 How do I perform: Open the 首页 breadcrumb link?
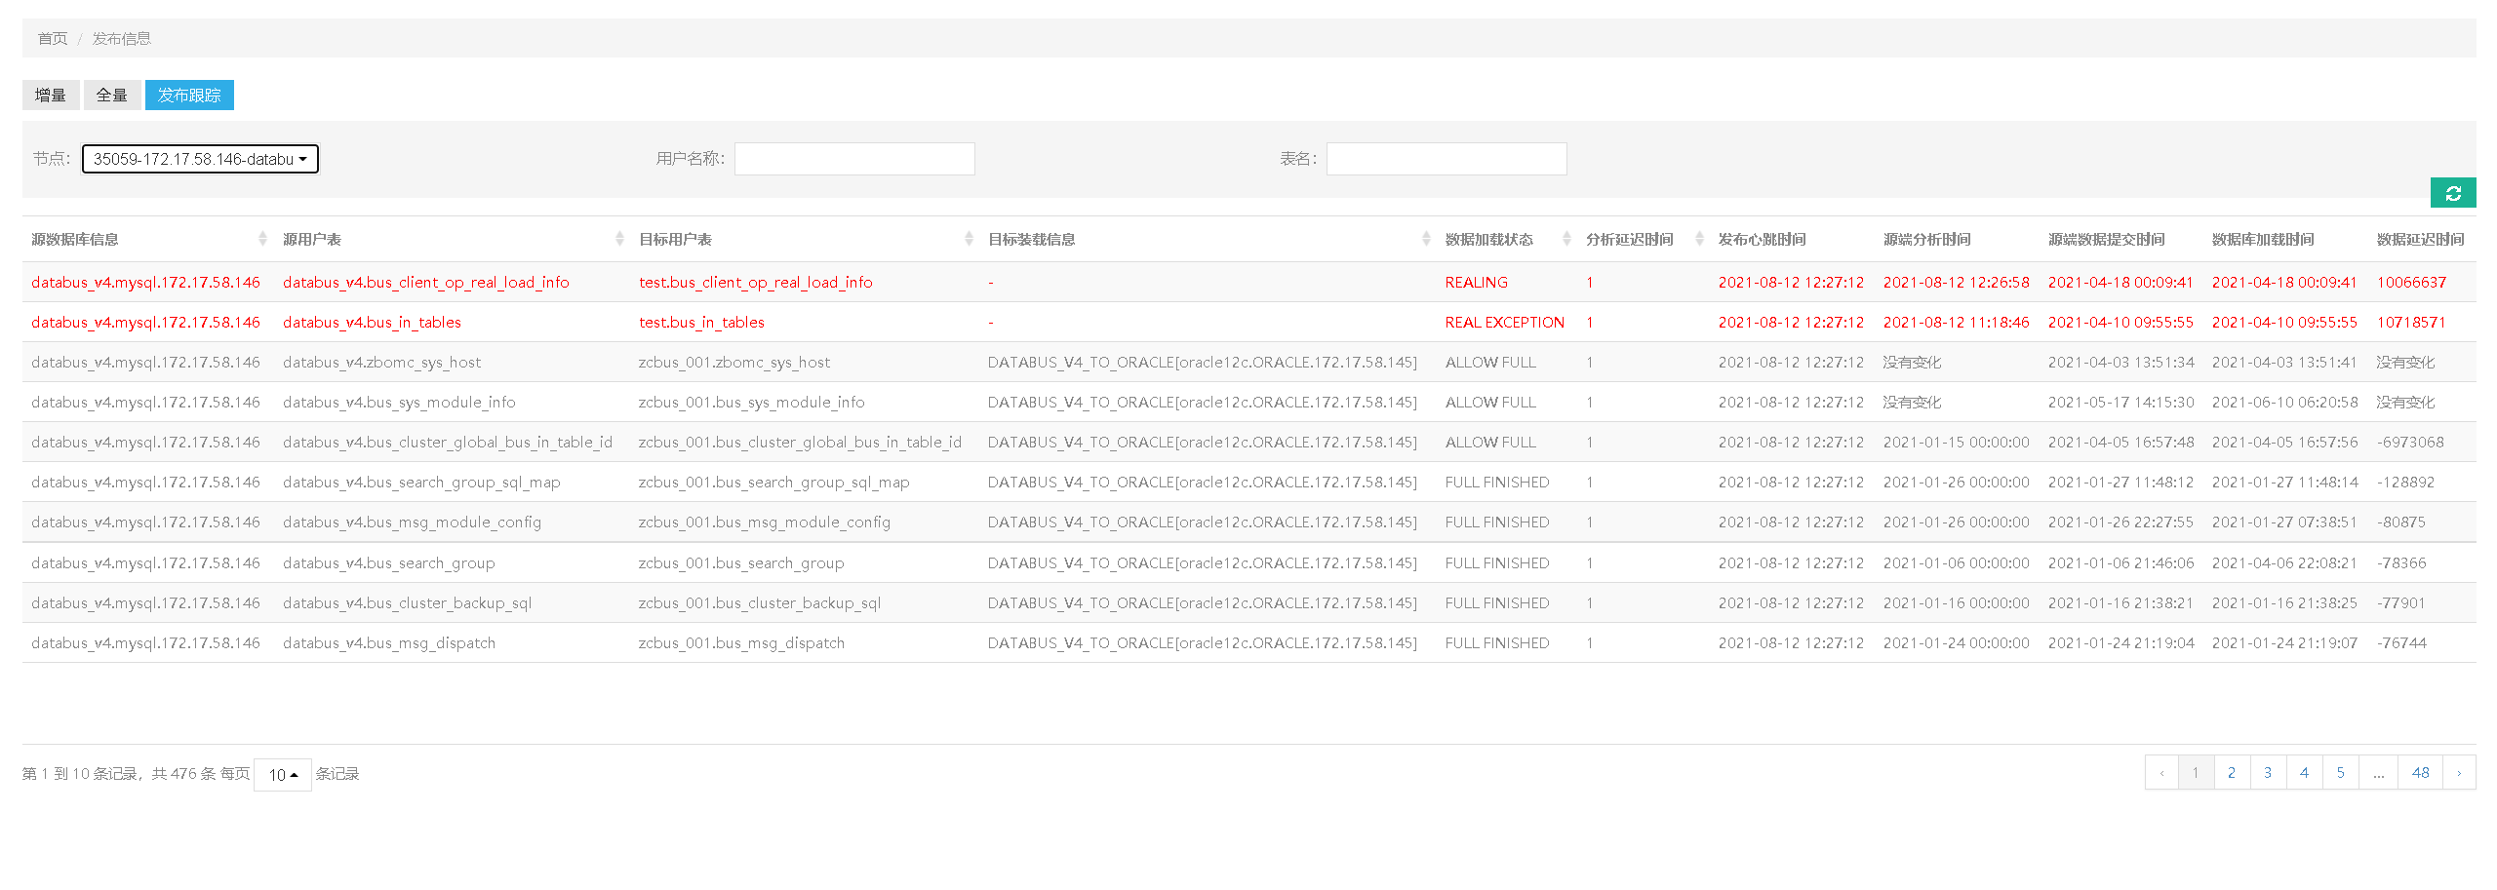click(x=53, y=39)
